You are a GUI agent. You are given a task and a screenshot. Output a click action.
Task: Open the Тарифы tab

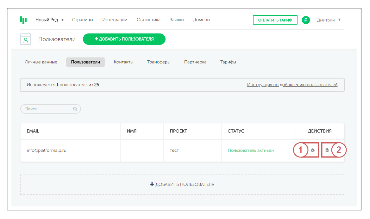click(x=228, y=62)
